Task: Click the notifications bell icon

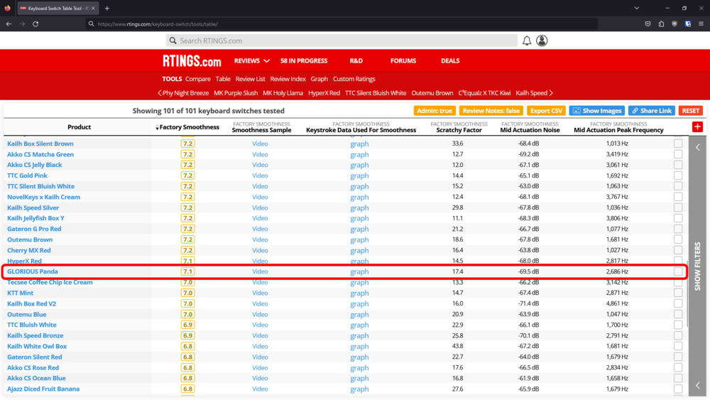Action: (x=527, y=40)
